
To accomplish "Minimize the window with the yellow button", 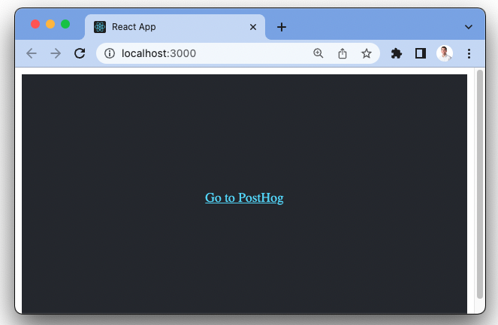I will [x=50, y=24].
